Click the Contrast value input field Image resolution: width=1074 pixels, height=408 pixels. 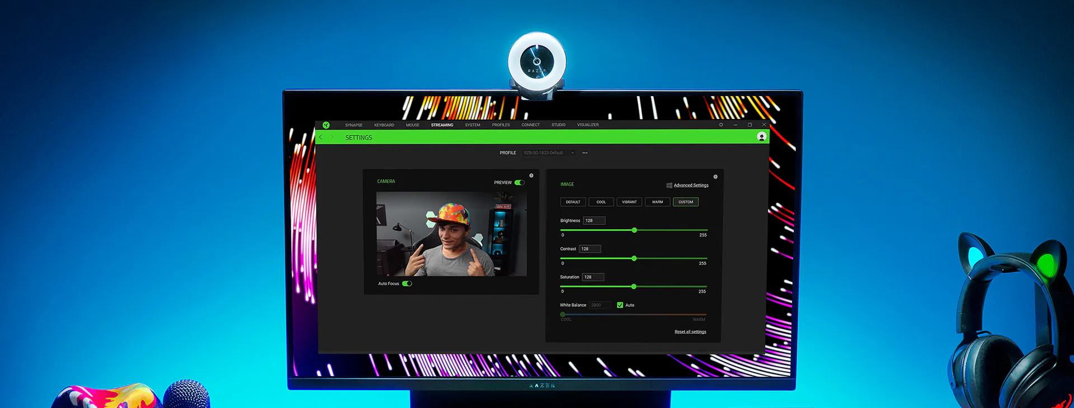(x=590, y=249)
